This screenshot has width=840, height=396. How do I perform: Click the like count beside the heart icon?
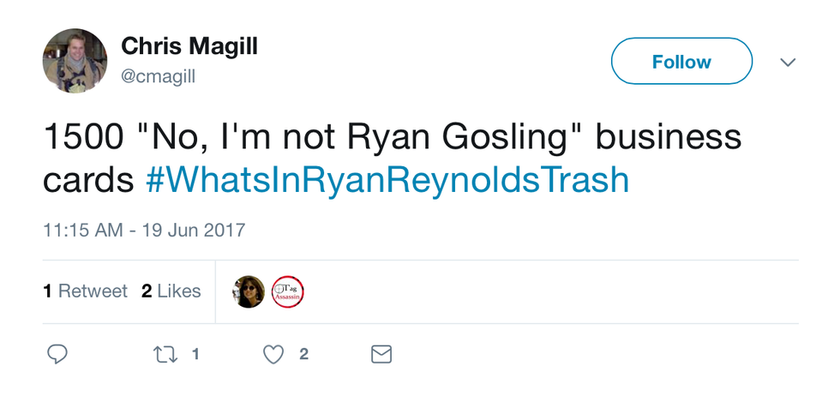pyautogui.click(x=303, y=353)
